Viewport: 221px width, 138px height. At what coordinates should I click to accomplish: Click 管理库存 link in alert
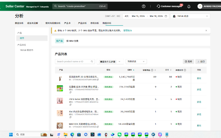click(x=128, y=31)
